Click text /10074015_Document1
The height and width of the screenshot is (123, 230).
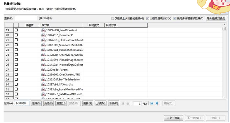click(59, 35)
